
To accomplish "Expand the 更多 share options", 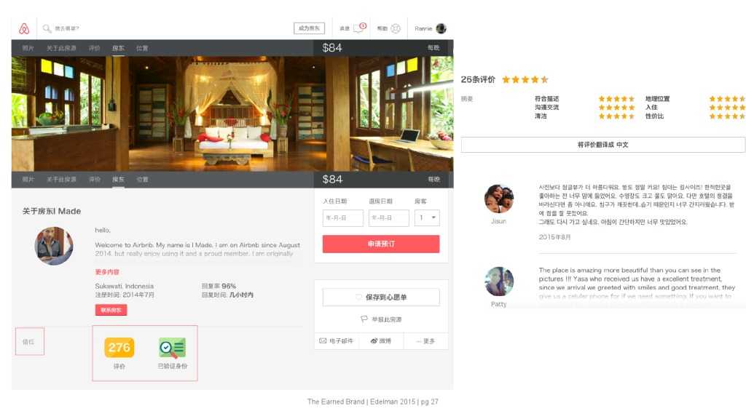I will pos(425,340).
